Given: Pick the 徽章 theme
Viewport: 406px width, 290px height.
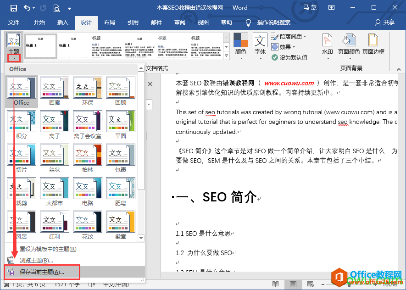Looking at the screenshot, I should click(x=121, y=225).
